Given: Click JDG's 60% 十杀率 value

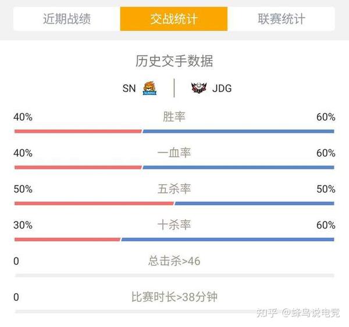Looking at the screenshot, I should coord(326,225).
